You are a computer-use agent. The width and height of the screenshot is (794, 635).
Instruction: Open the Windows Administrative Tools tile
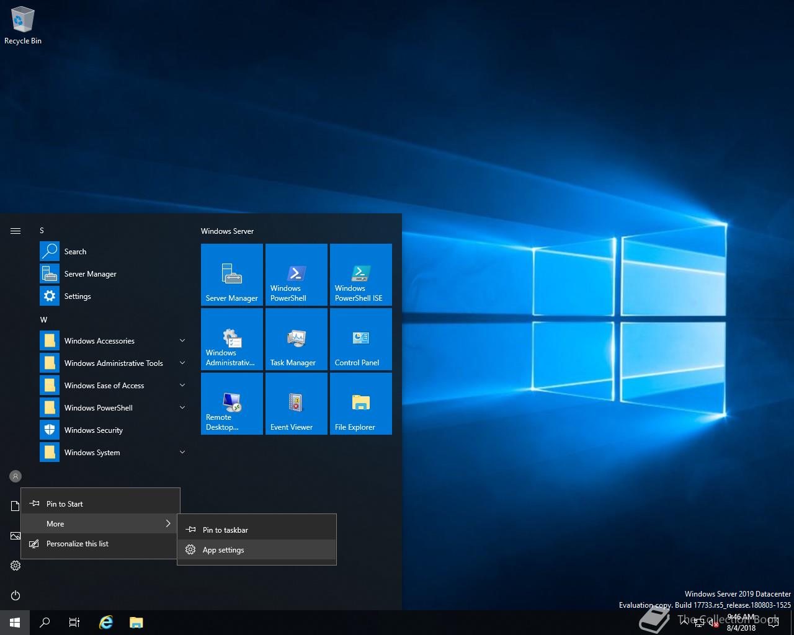click(232, 339)
